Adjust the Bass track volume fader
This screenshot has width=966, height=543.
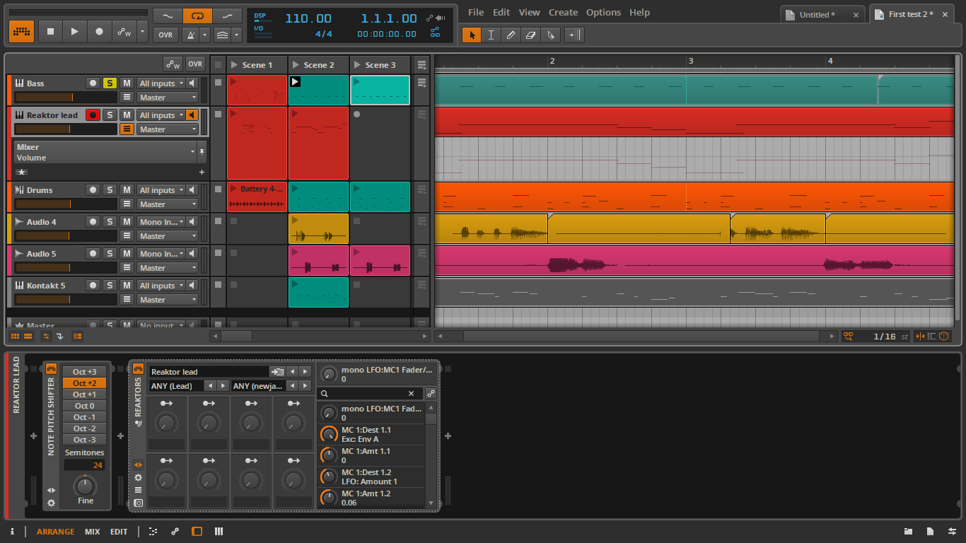coord(65,97)
